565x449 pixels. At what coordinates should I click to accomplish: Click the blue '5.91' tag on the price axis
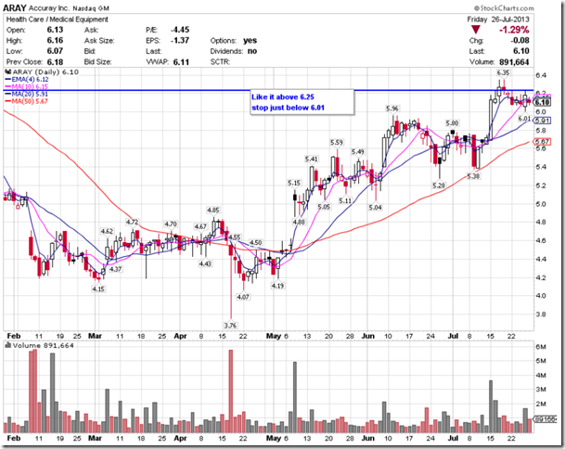click(543, 121)
